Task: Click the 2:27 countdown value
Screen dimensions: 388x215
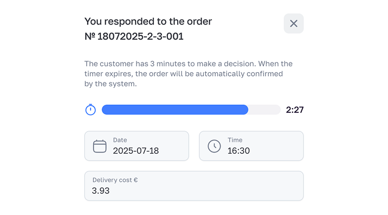Action: click(295, 110)
